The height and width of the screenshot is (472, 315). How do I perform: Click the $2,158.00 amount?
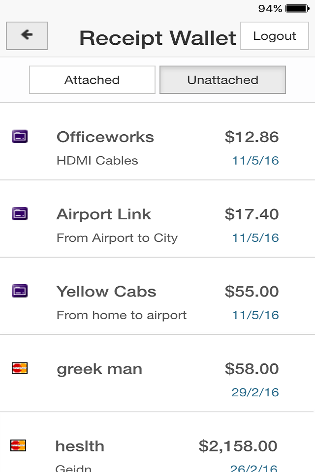pyautogui.click(x=238, y=446)
